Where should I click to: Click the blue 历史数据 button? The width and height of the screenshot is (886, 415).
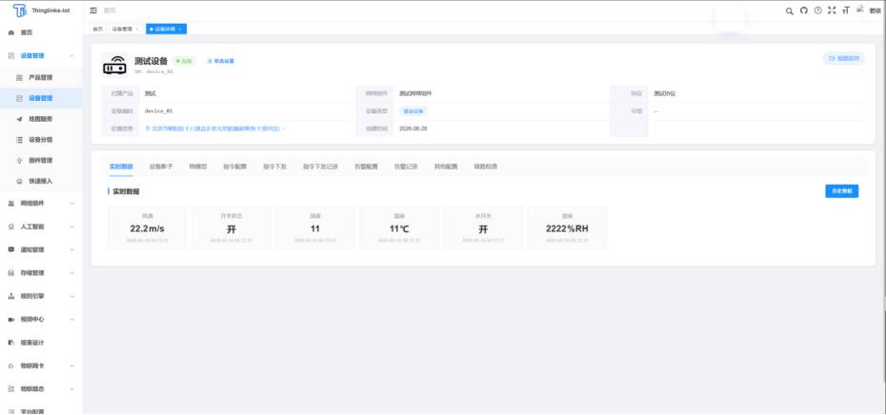point(841,191)
